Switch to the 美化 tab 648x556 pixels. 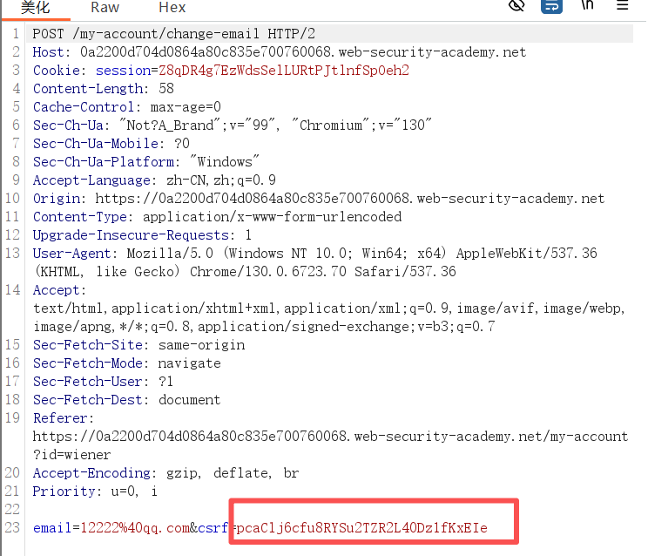tap(37, 7)
